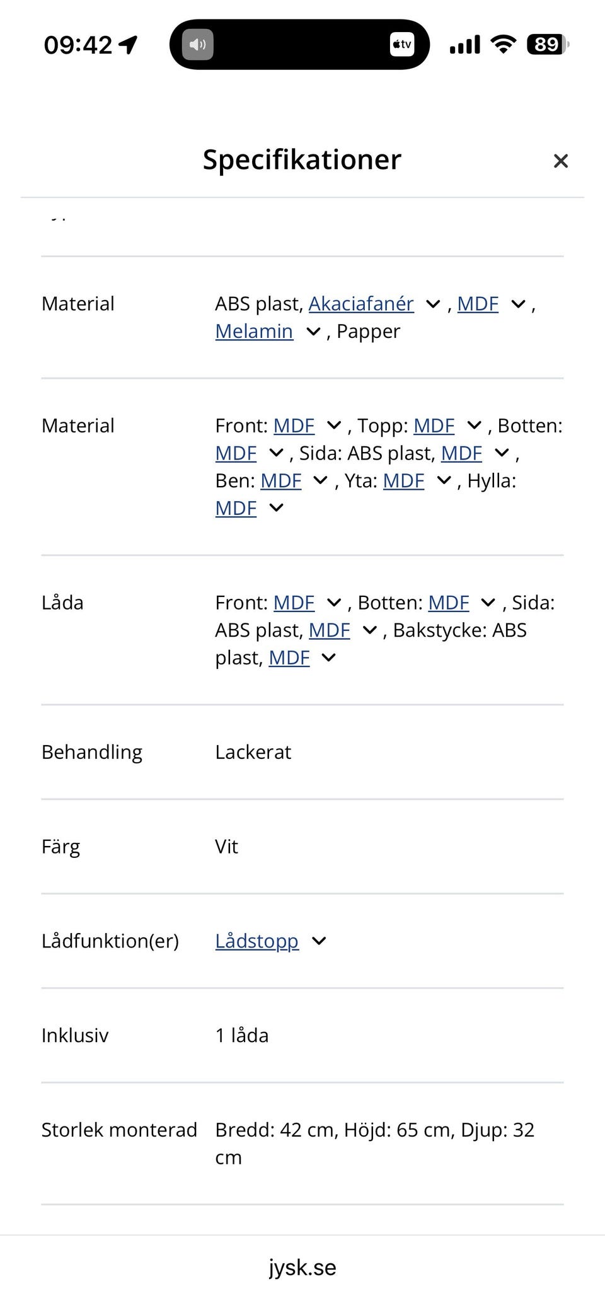
Task: Close the Specifikationer panel
Action: [560, 161]
